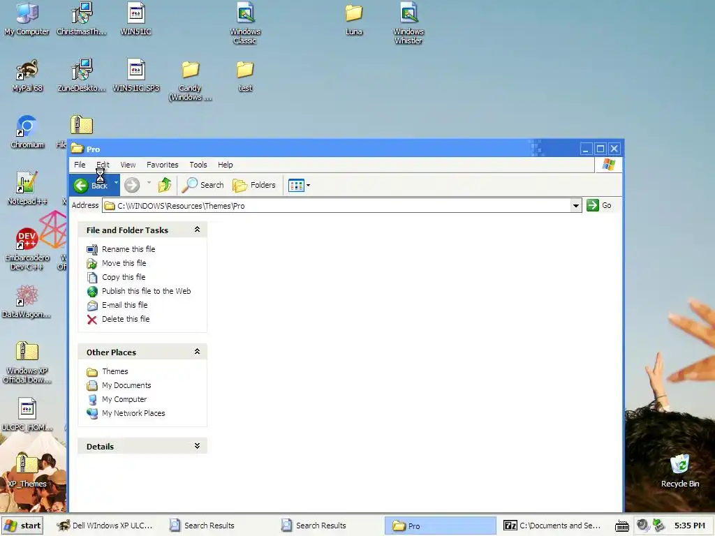
Task: Select the Windows Whistler desktop icon
Action: pos(408,24)
